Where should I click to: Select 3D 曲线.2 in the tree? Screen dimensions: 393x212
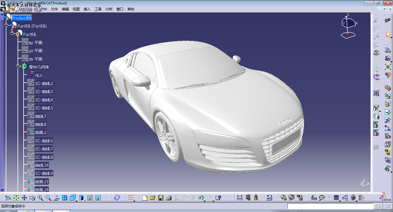click(x=44, y=84)
